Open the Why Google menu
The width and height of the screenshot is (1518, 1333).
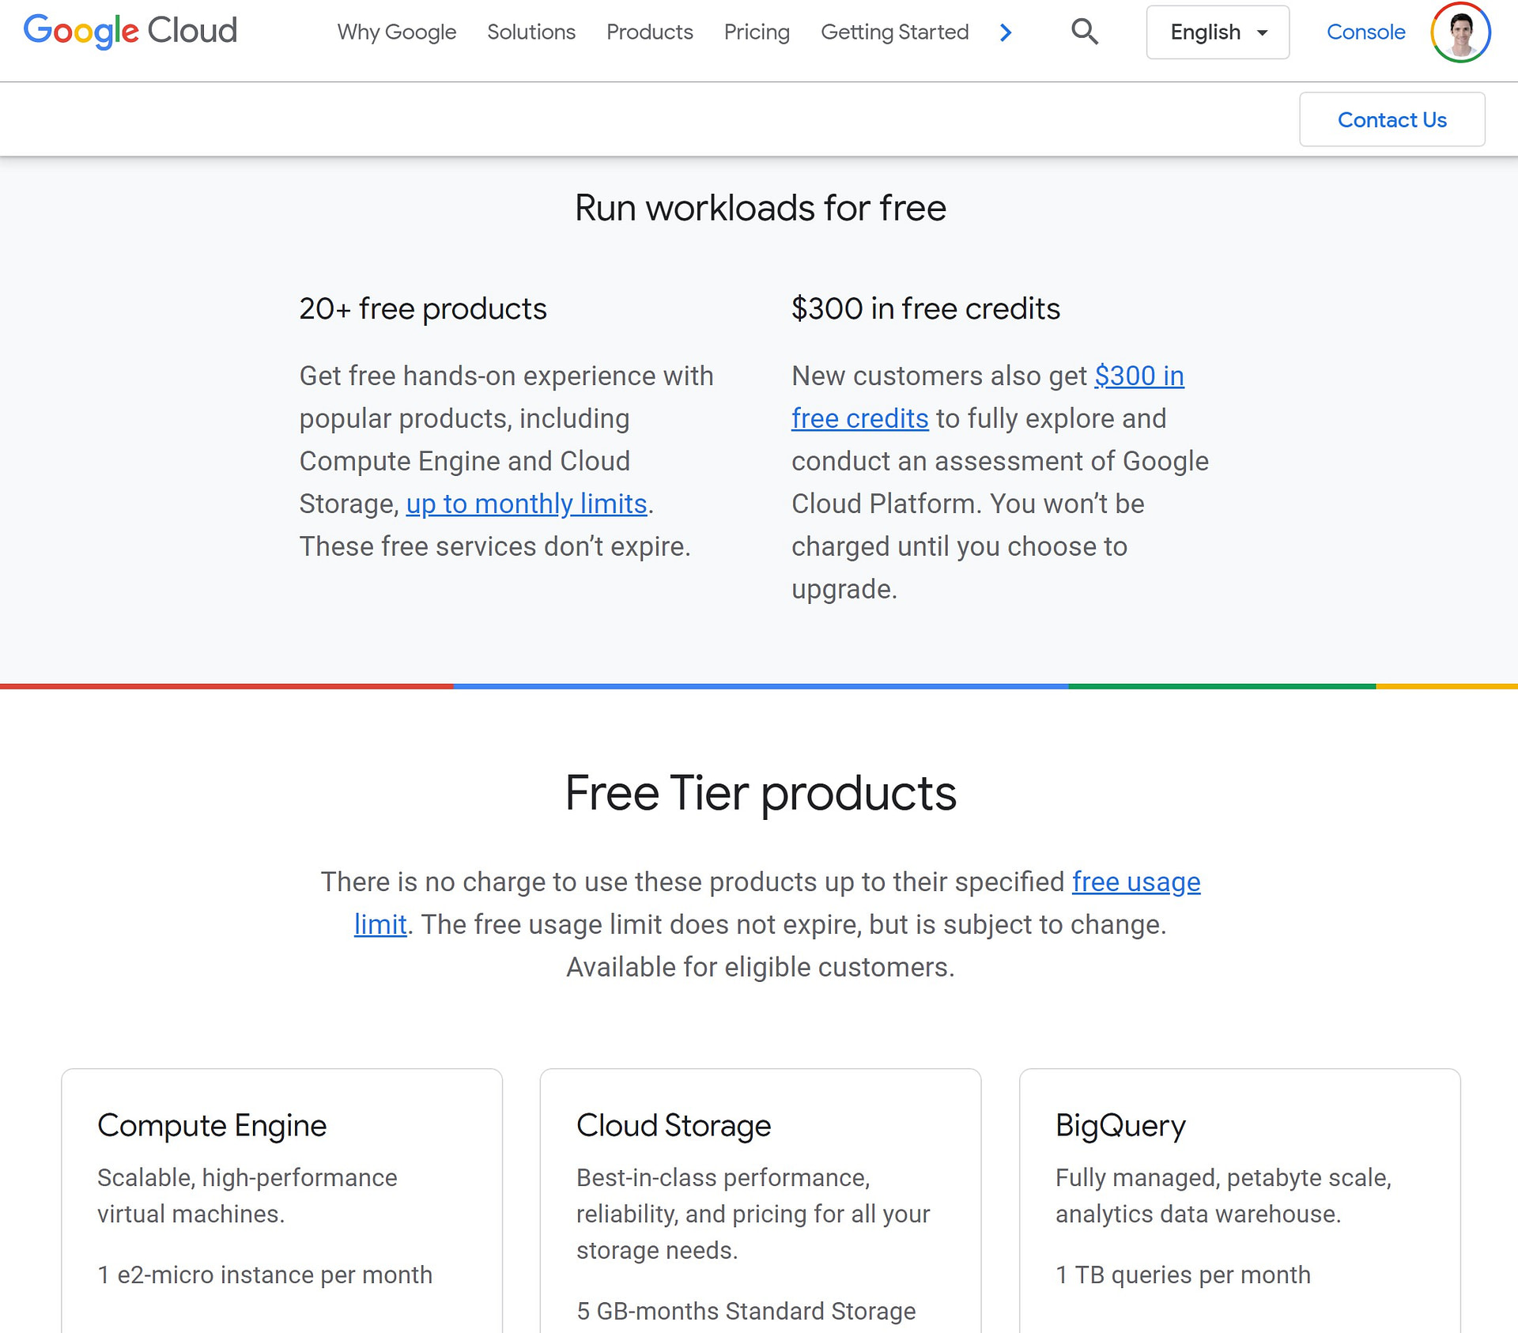click(397, 32)
